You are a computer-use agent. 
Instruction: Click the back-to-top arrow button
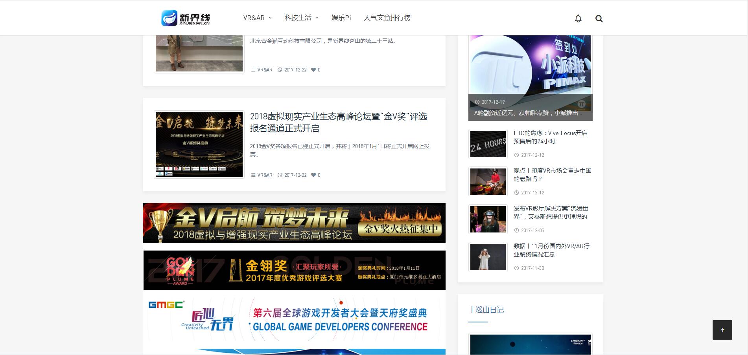click(722, 330)
